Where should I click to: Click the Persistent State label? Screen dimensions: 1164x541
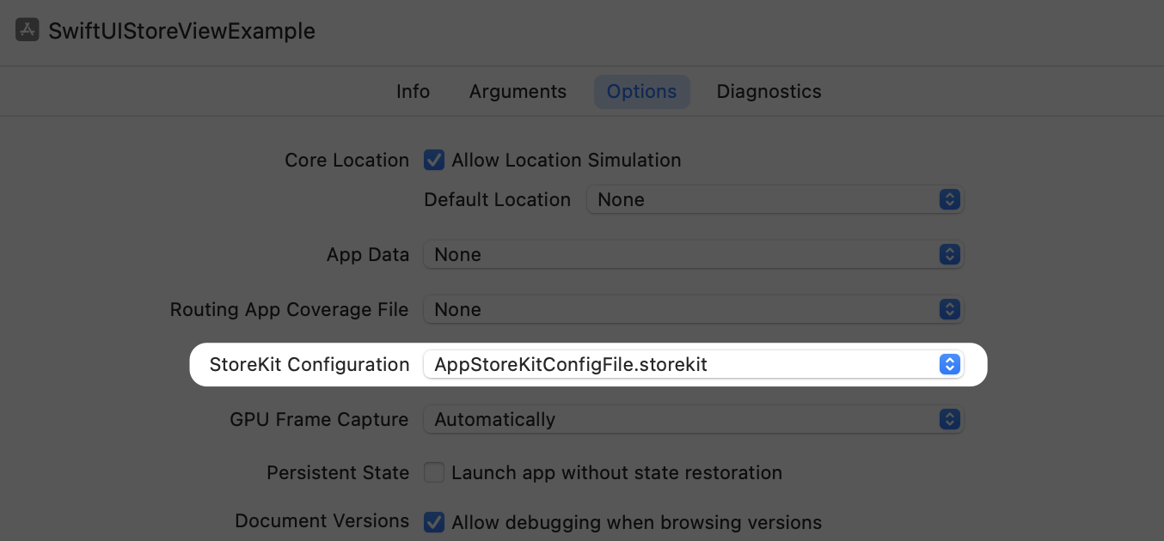[338, 472]
